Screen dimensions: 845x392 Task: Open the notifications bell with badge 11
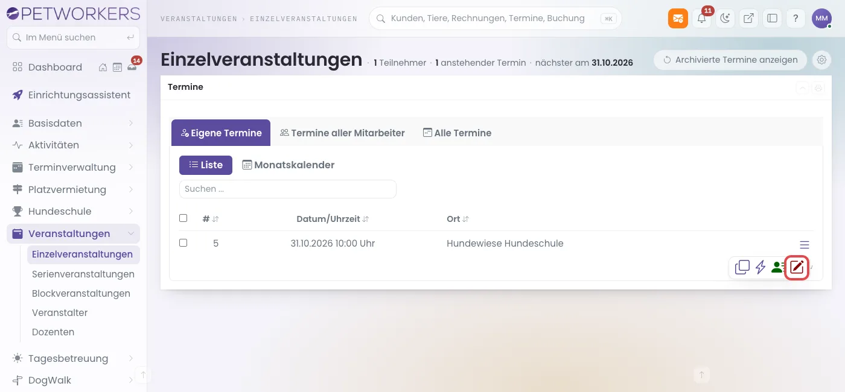[701, 19]
